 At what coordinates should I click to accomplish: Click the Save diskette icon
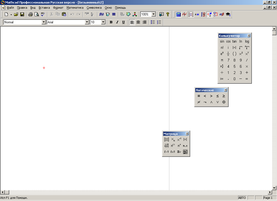point(22,14)
